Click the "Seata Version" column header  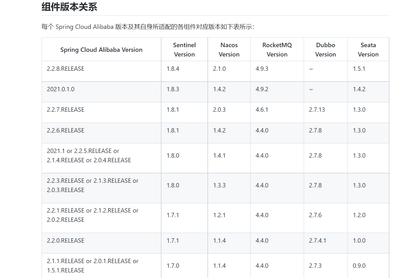[x=368, y=50]
